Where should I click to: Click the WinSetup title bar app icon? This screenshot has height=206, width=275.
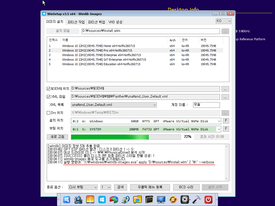(44, 14)
